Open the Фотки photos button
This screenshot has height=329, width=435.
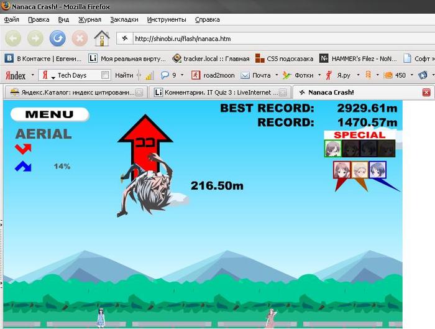click(298, 75)
